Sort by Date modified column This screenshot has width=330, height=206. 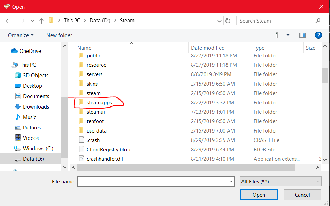(x=208, y=48)
